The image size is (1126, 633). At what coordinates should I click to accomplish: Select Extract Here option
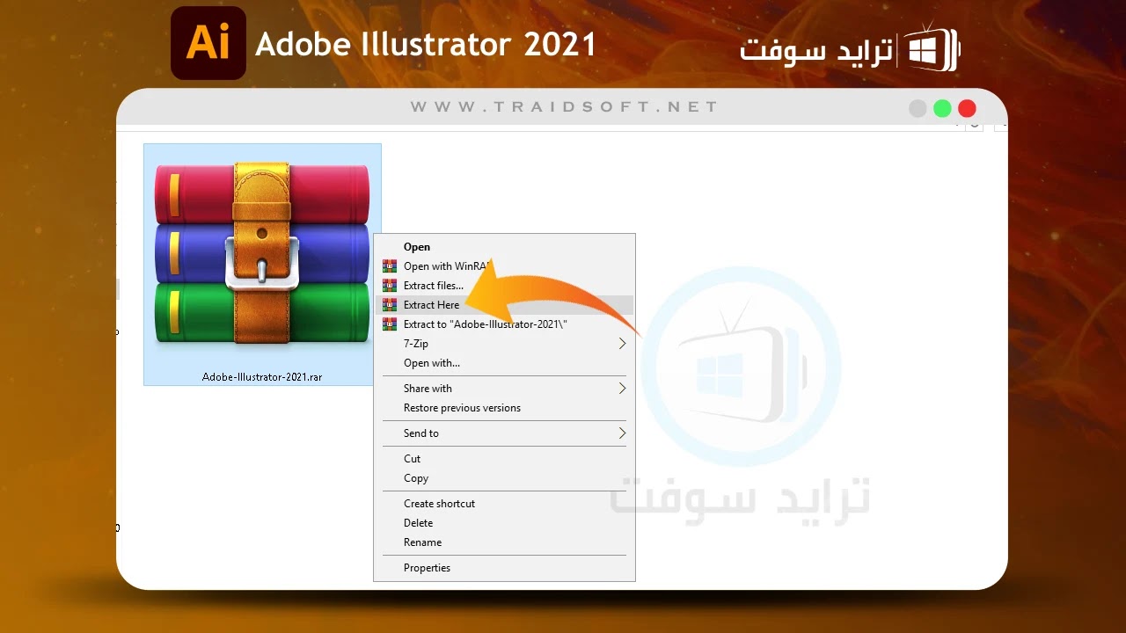click(504, 305)
